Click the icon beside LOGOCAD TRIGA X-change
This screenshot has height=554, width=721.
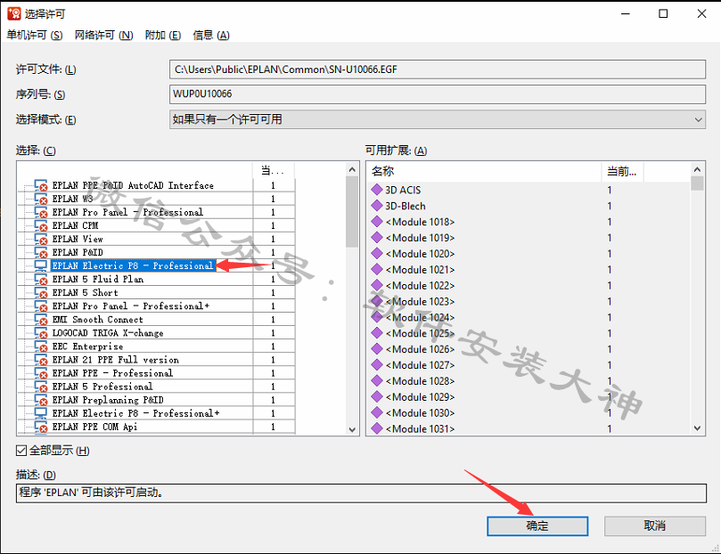41,332
